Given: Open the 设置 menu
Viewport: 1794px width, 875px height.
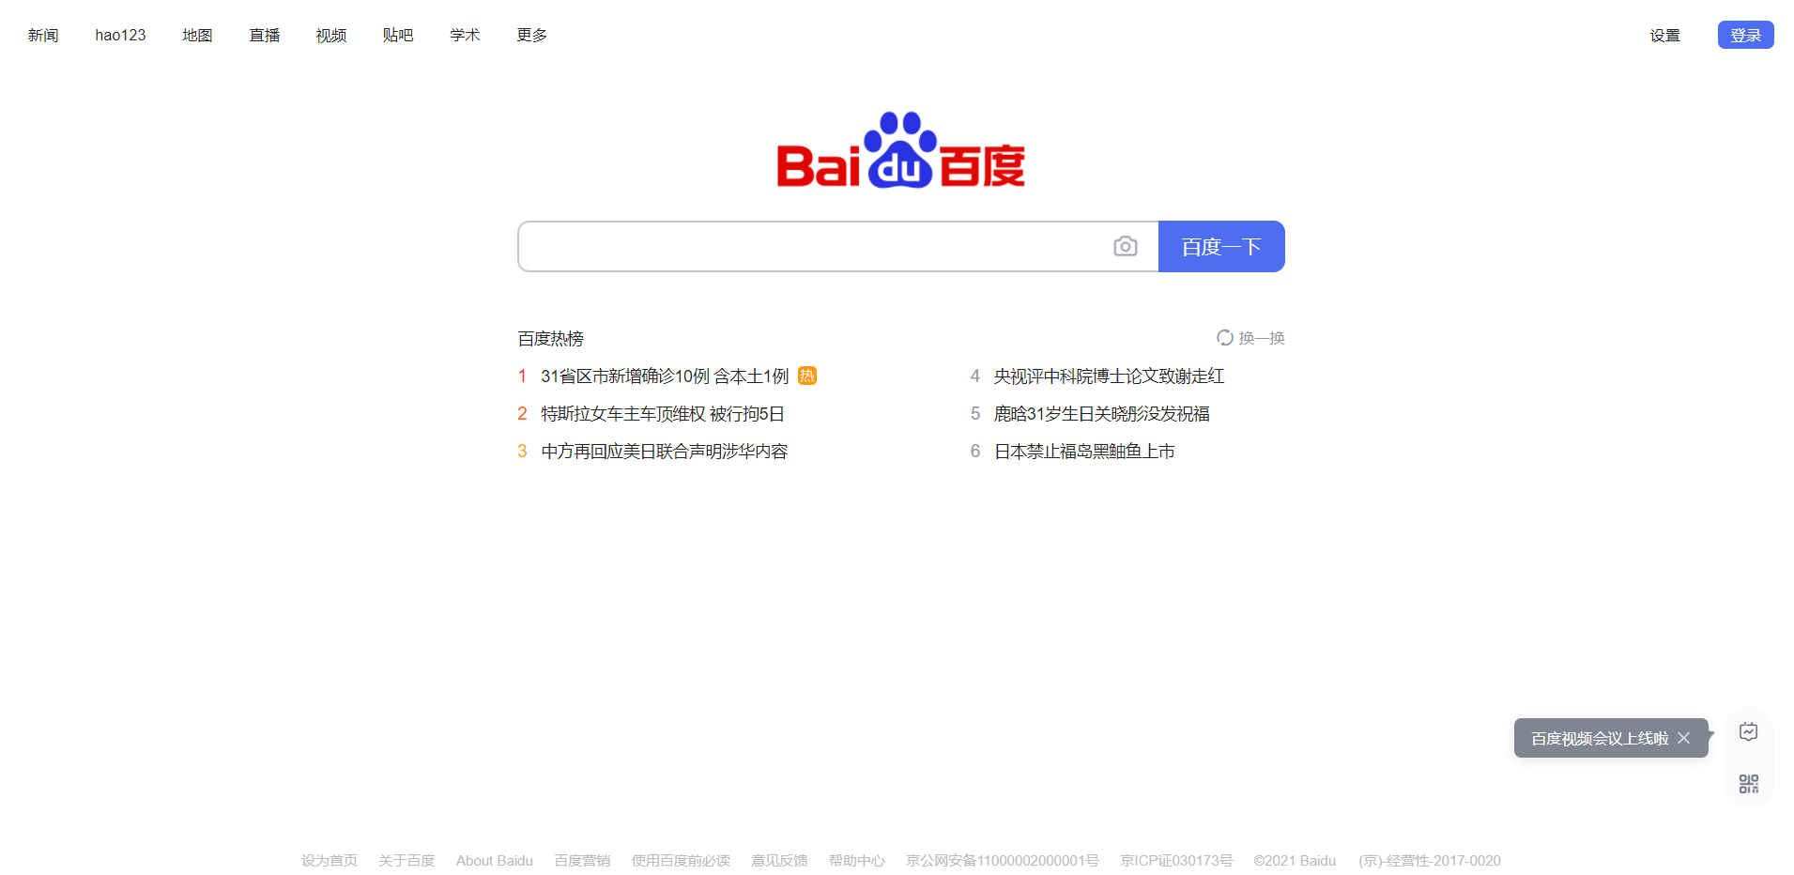Looking at the screenshot, I should point(1665,36).
